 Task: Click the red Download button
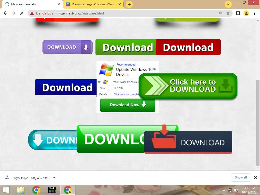click(188, 47)
